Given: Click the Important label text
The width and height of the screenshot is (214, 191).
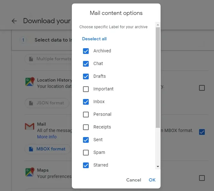Looking at the screenshot, I should tap(103, 89).
